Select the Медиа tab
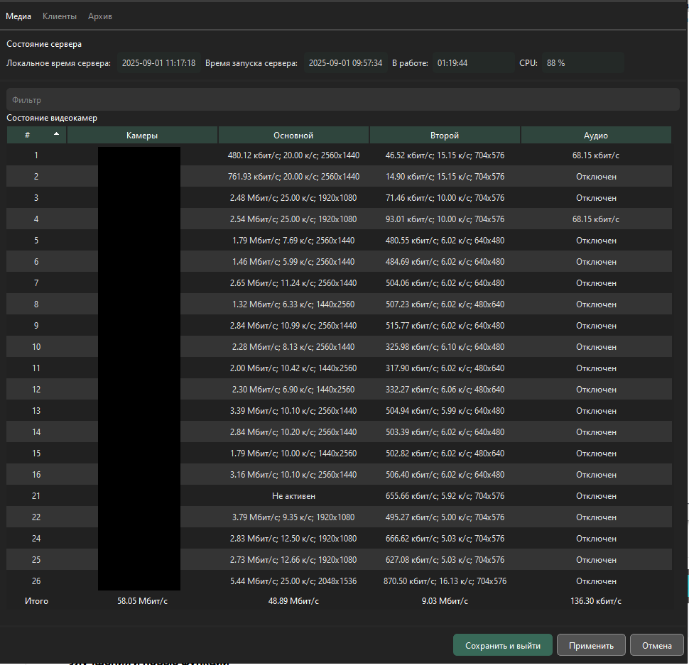The width and height of the screenshot is (689, 665). [18, 16]
